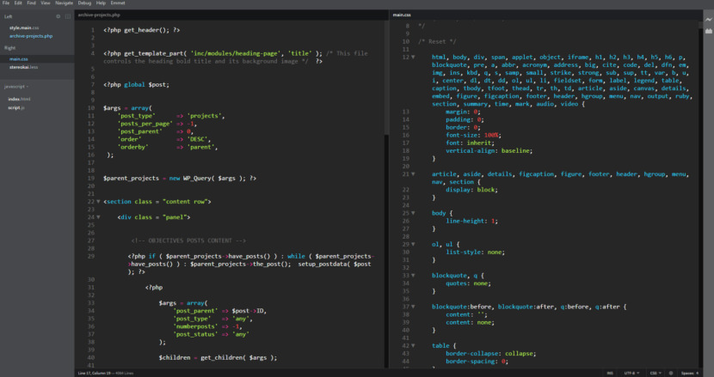
Task: Open the CSS language mode dropdown
Action: click(655, 373)
